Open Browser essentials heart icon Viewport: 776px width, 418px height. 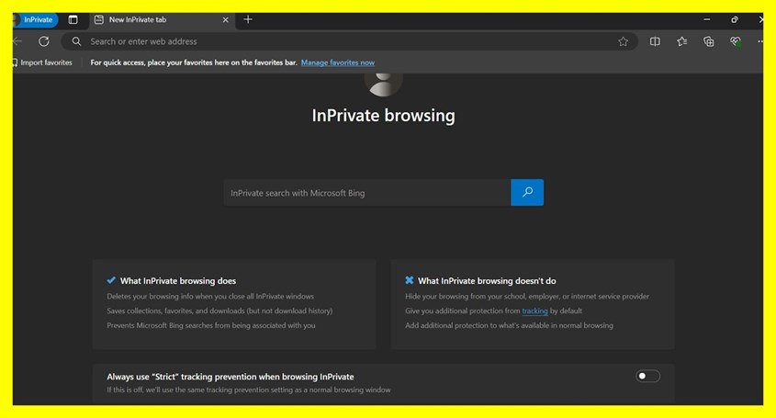(736, 41)
